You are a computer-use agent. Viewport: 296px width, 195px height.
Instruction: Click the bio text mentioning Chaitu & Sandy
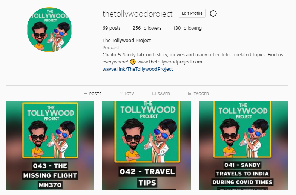pyautogui.click(x=193, y=58)
